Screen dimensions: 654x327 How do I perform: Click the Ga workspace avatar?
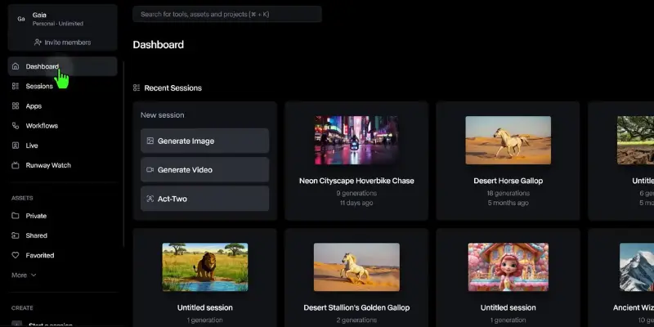(x=21, y=19)
